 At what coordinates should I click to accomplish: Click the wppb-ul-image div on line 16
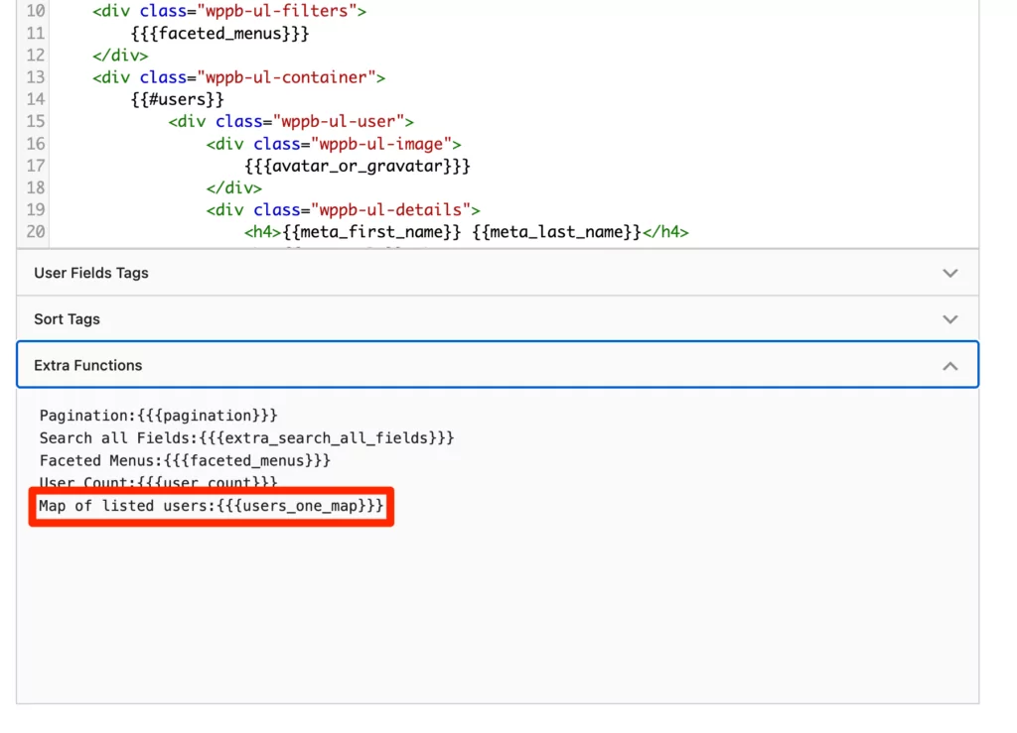(334, 144)
